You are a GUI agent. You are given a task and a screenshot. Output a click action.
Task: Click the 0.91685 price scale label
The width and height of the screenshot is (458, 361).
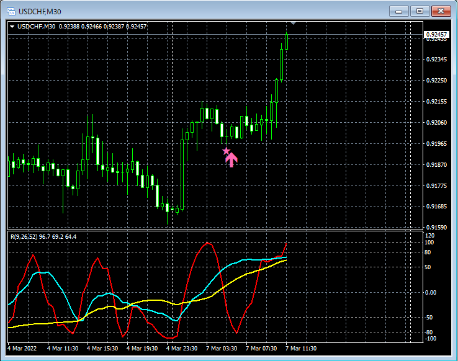coord(436,207)
